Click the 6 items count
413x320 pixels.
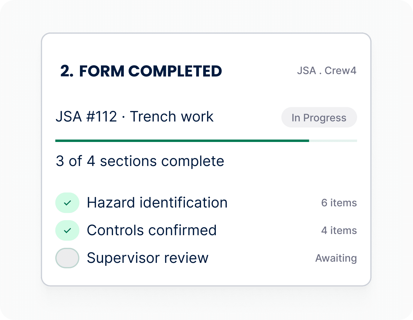pyautogui.click(x=339, y=203)
